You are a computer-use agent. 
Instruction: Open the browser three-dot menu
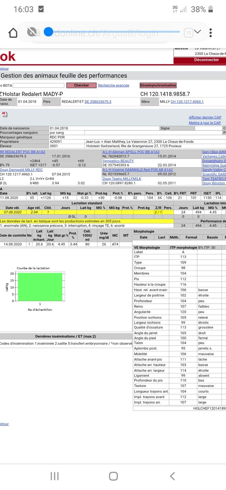click(211, 32)
